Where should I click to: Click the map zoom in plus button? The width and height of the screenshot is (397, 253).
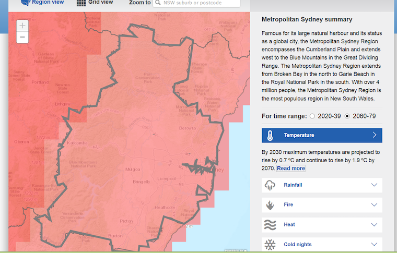pos(22,26)
